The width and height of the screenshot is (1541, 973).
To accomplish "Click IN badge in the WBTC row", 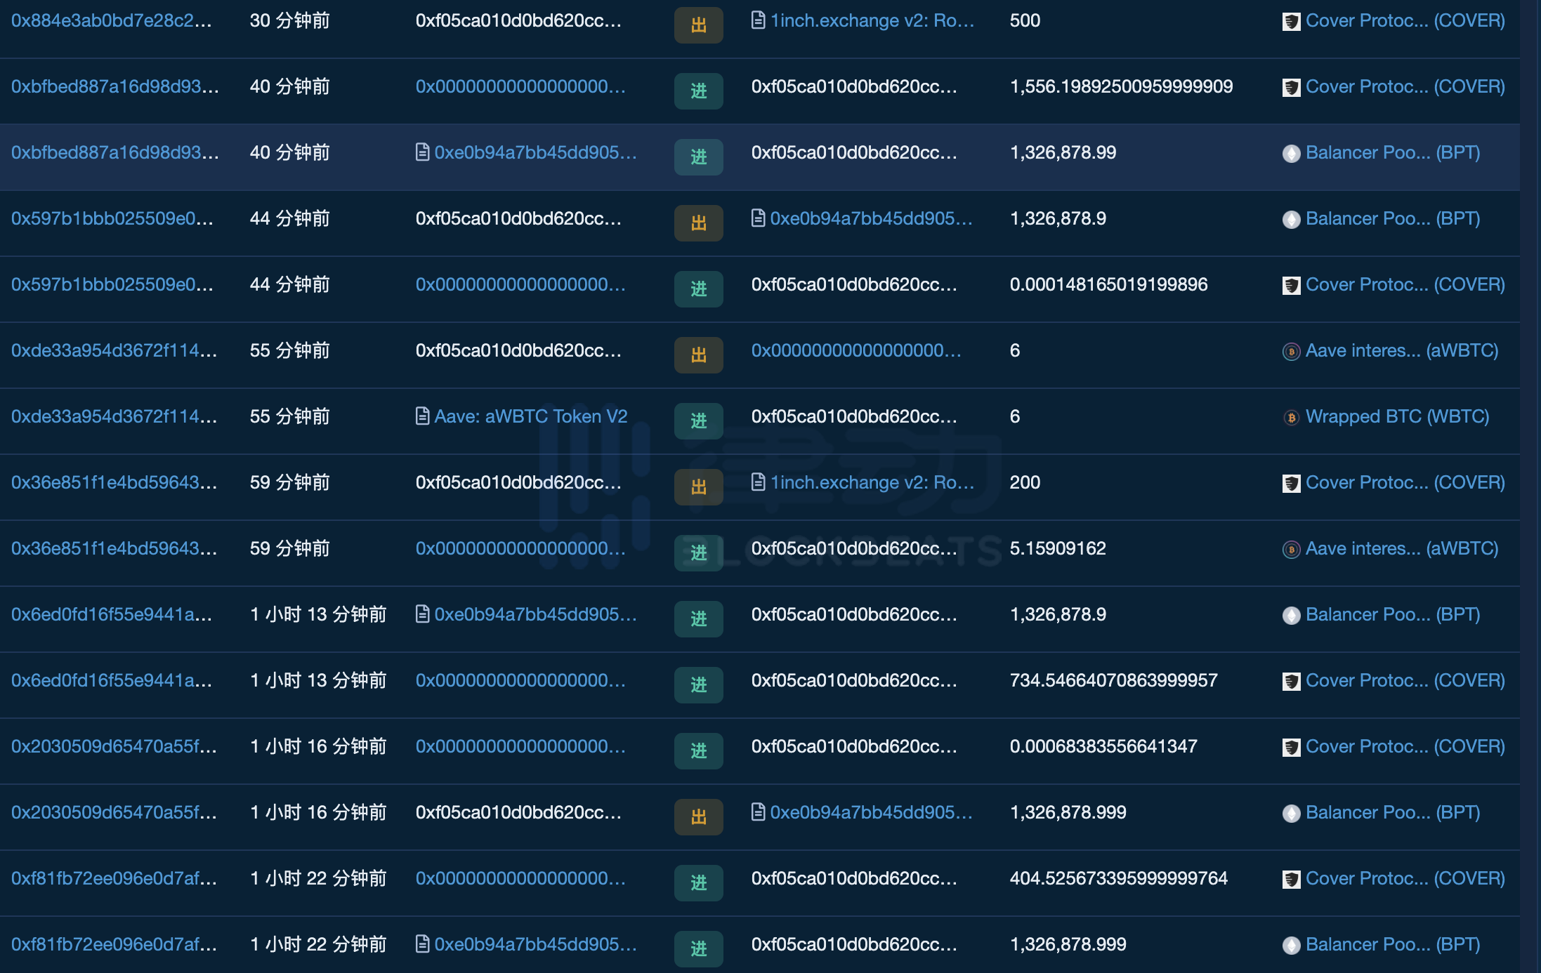I will point(699,421).
